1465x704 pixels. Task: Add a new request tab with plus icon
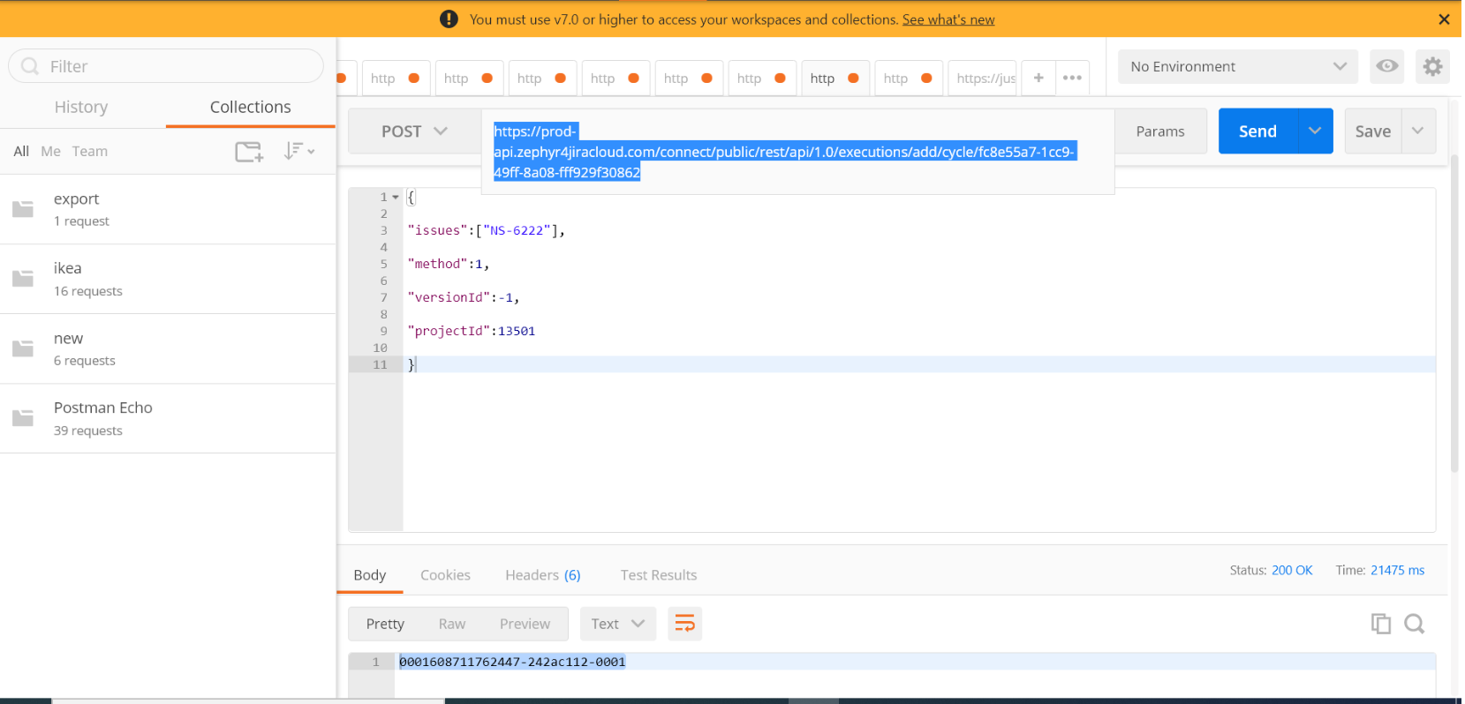pos(1038,78)
